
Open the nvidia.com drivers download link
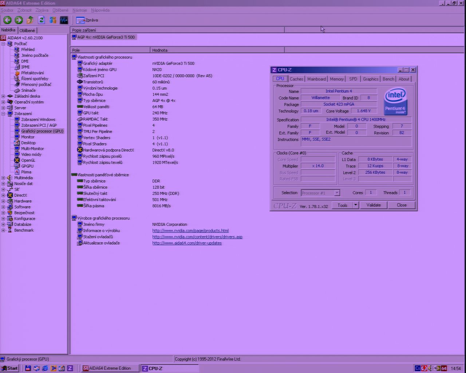(x=197, y=237)
